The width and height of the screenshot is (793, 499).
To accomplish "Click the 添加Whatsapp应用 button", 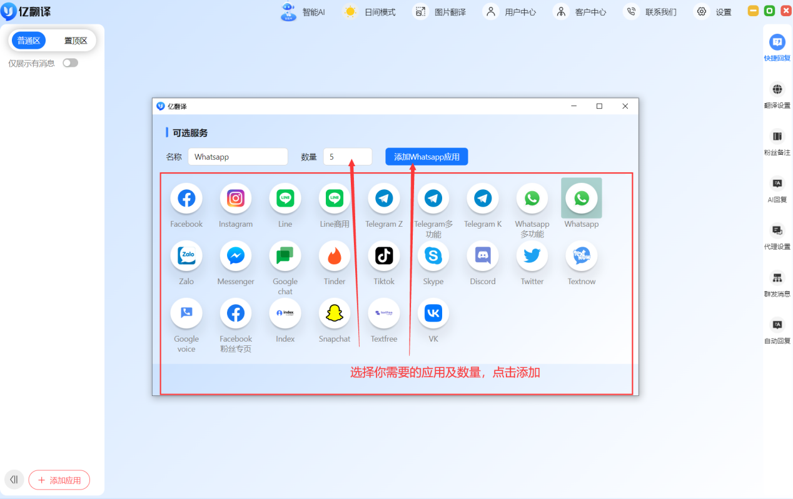I will tap(426, 156).
